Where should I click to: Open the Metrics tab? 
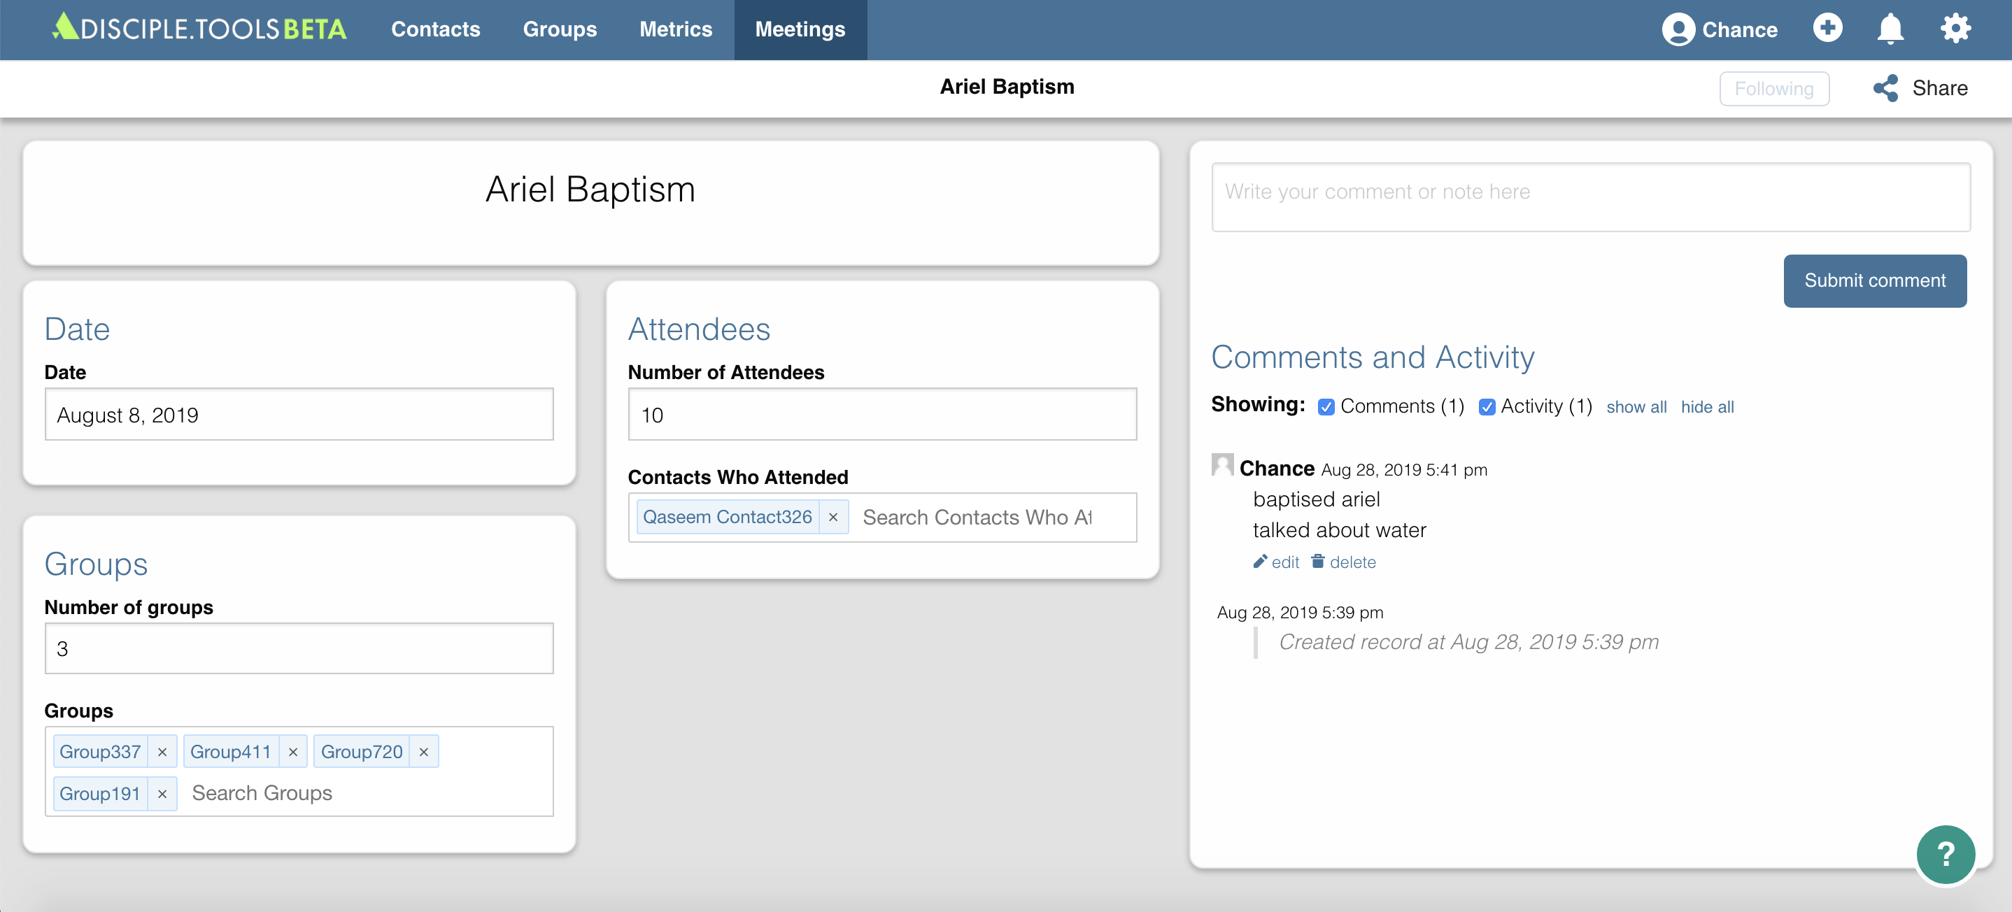676,29
